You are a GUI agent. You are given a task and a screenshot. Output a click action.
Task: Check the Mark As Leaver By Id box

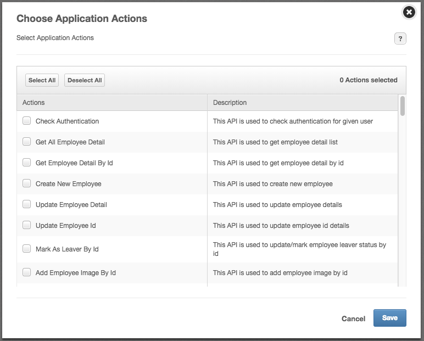click(x=26, y=249)
